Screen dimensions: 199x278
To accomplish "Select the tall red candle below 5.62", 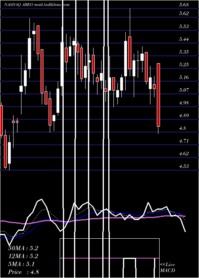I will [38, 40].
